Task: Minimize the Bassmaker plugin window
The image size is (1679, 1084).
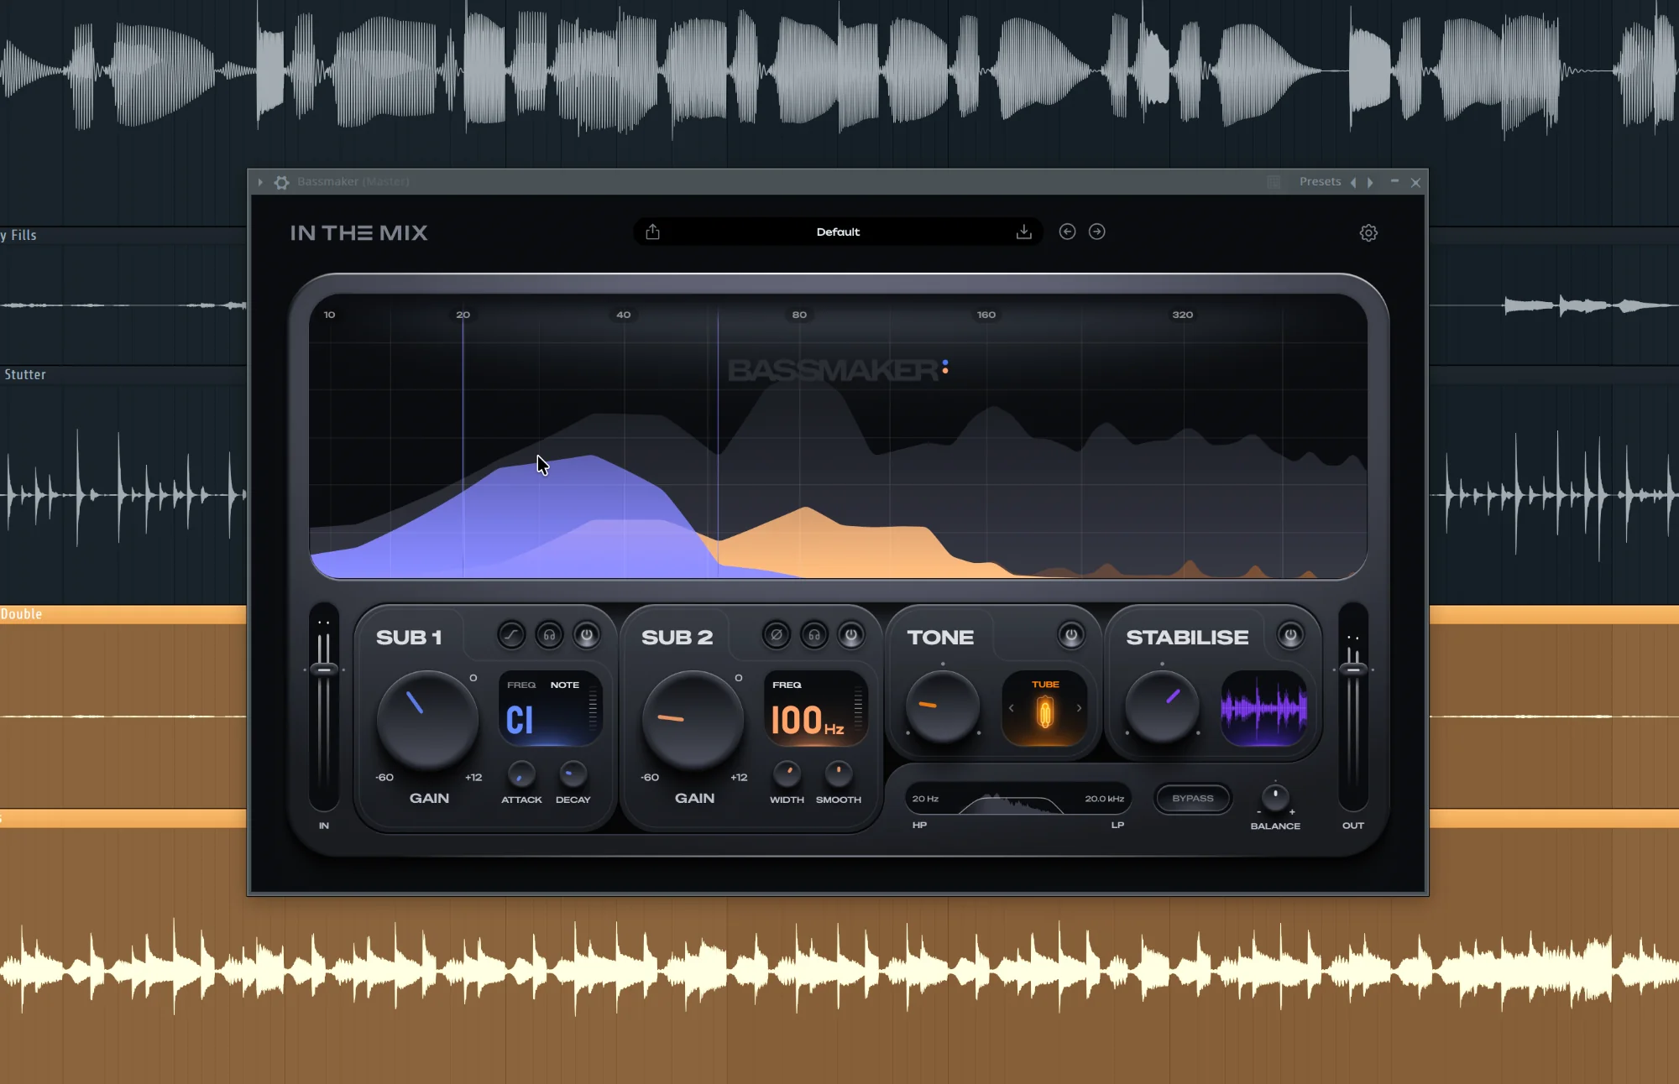Action: click(x=1394, y=181)
